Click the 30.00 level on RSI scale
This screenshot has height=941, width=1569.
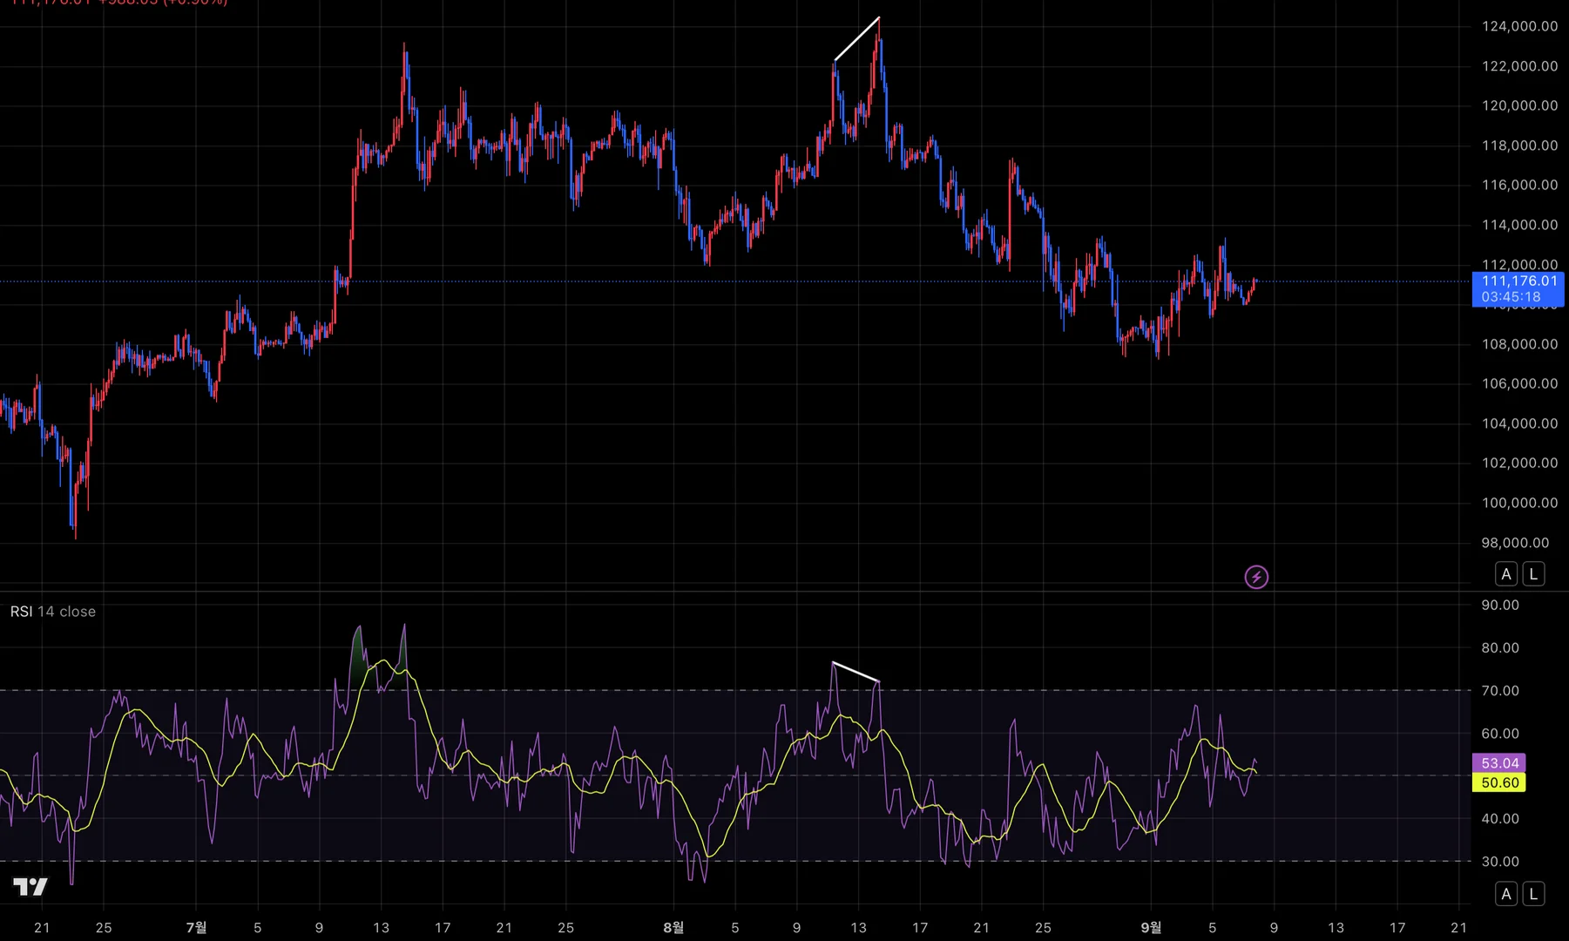(x=1500, y=862)
